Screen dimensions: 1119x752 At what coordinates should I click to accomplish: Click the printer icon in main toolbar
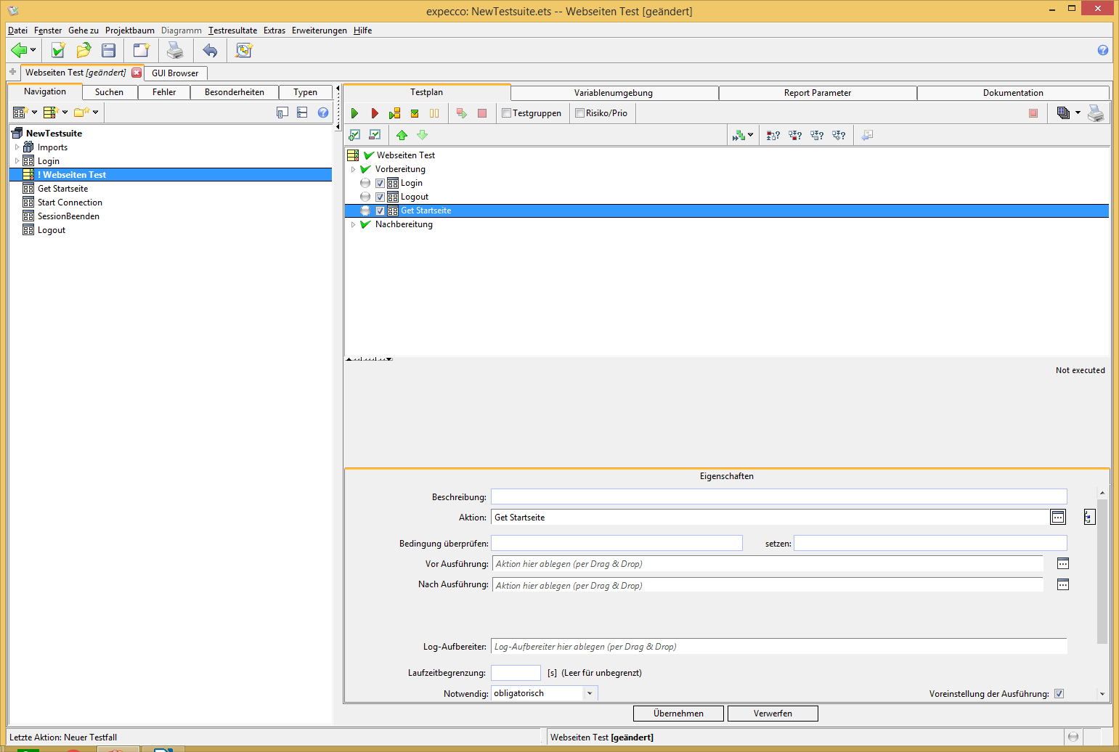[x=175, y=50]
